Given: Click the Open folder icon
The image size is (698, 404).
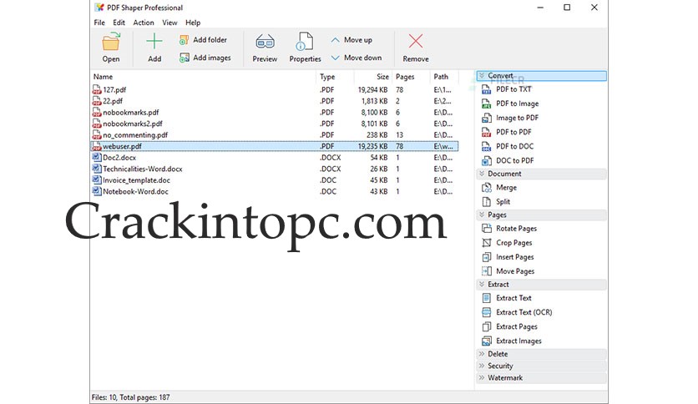Looking at the screenshot, I should 111,42.
